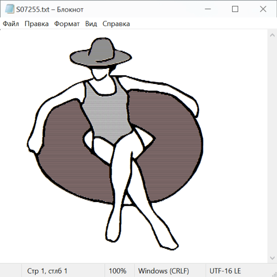Open the Файл menu
277x277 pixels.
11,24
